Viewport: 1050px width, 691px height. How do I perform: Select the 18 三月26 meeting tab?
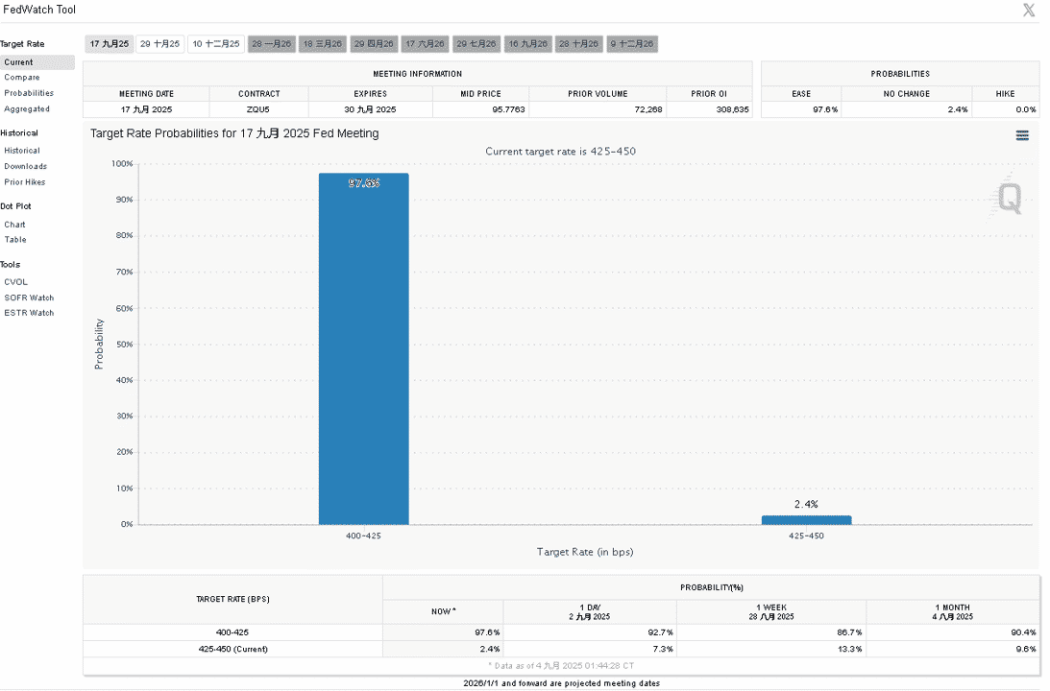coord(322,44)
